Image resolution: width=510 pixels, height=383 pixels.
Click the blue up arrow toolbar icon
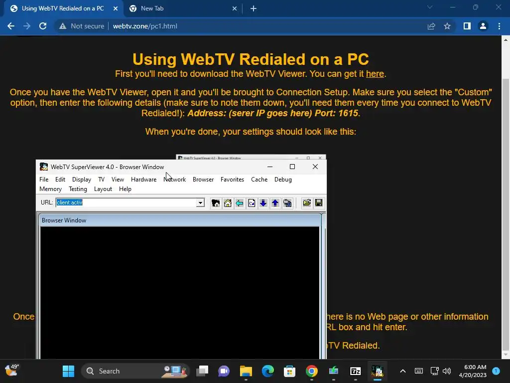click(275, 203)
